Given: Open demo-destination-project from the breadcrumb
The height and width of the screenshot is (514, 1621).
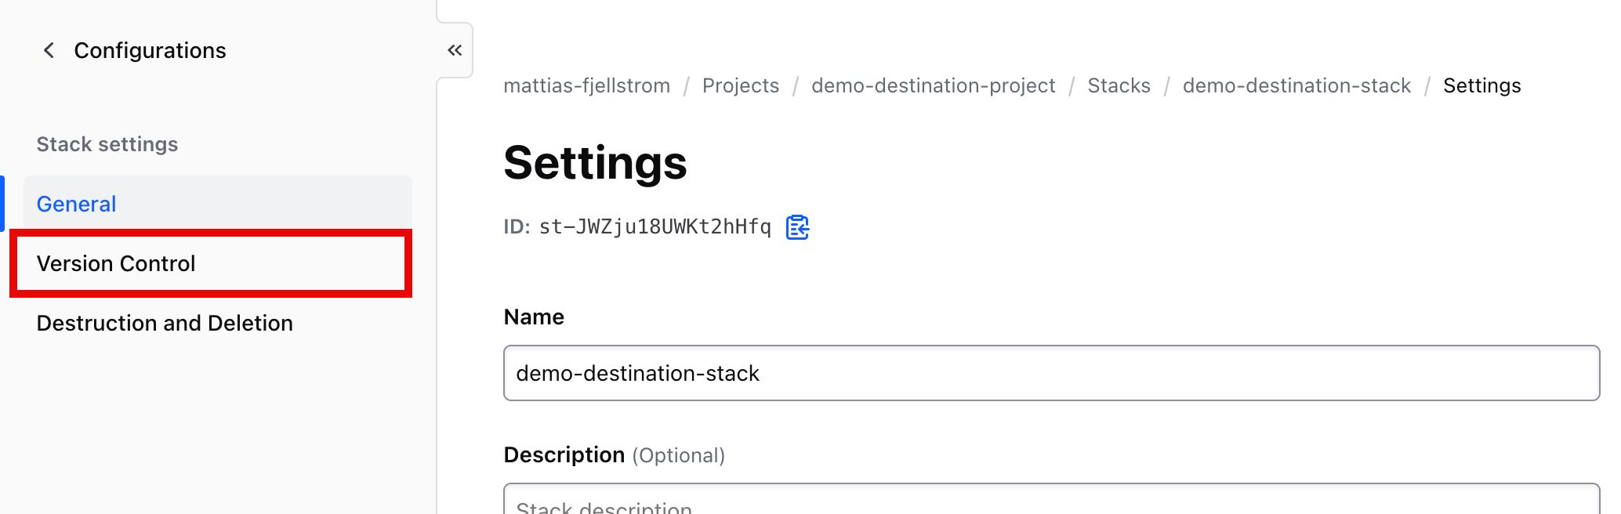Looking at the screenshot, I should point(932,85).
